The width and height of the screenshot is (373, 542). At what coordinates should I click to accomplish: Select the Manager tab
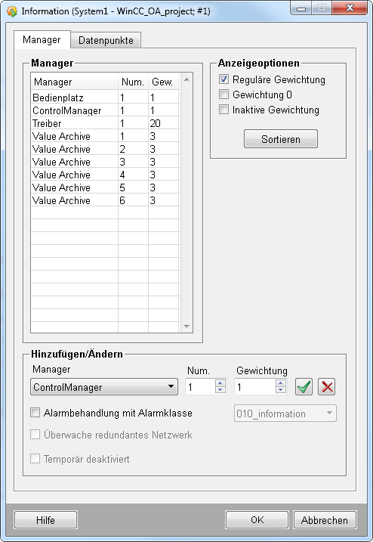(x=42, y=40)
